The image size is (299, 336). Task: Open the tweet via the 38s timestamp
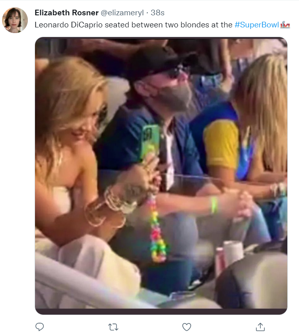click(157, 12)
